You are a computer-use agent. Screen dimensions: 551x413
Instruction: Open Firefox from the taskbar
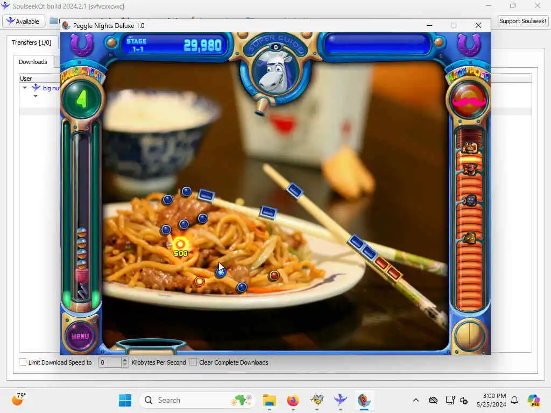tap(293, 400)
